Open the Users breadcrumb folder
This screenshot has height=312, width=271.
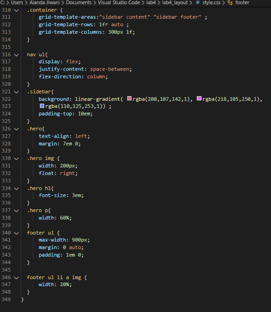(17, 3)
